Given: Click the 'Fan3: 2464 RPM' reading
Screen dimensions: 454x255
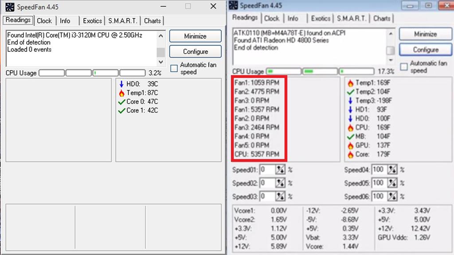Looking at the screenshot, I should 257,127.
